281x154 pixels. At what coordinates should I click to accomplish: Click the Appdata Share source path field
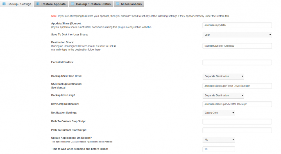[237, 25]
